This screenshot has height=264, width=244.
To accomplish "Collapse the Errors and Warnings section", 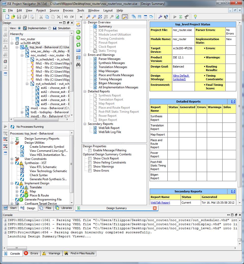I will [85, 55].
